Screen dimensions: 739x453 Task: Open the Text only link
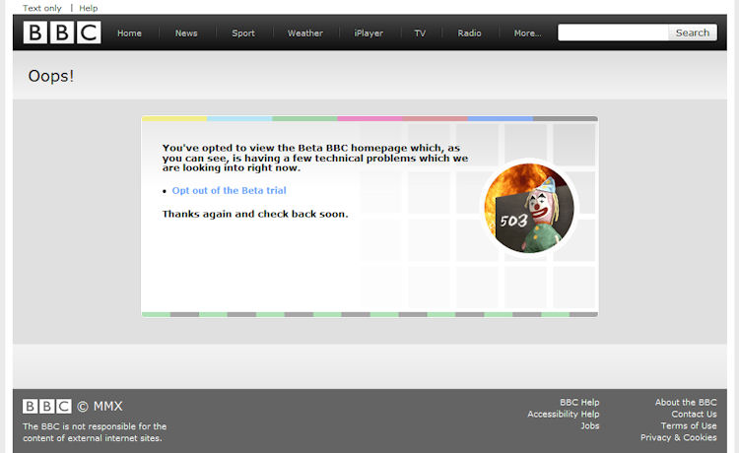tap(42, 8)
